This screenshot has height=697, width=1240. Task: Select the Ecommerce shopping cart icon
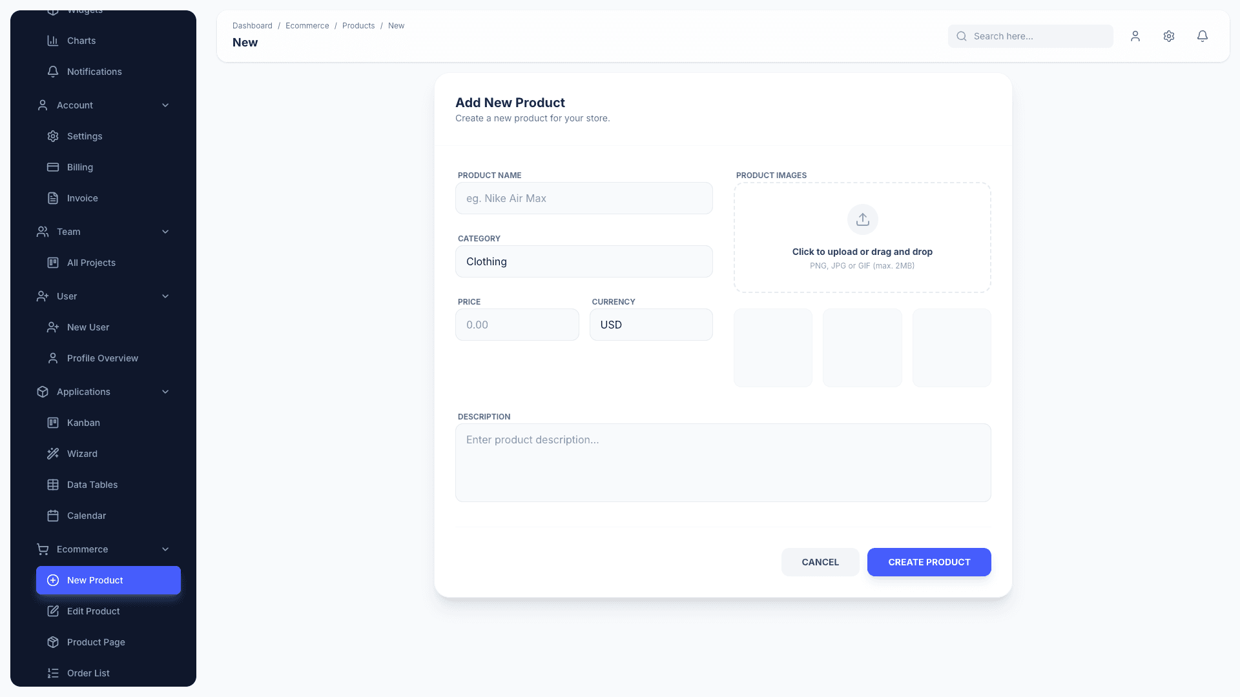tap(42, 549)
